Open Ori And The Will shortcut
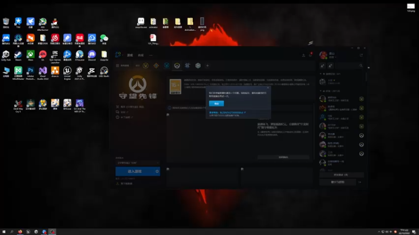Screen dimensions: 419x235 [x=80, y=106]
